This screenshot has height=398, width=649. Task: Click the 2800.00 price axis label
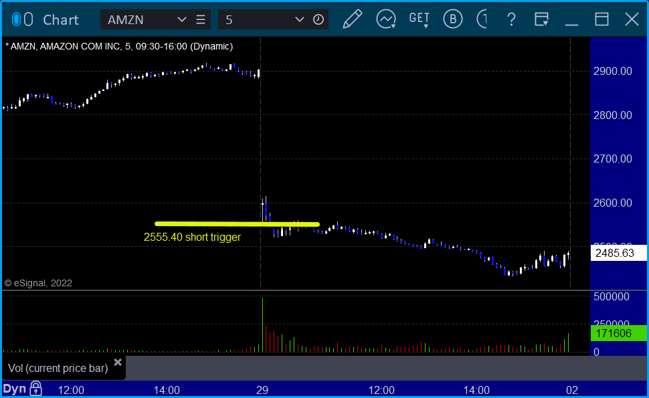613,115
